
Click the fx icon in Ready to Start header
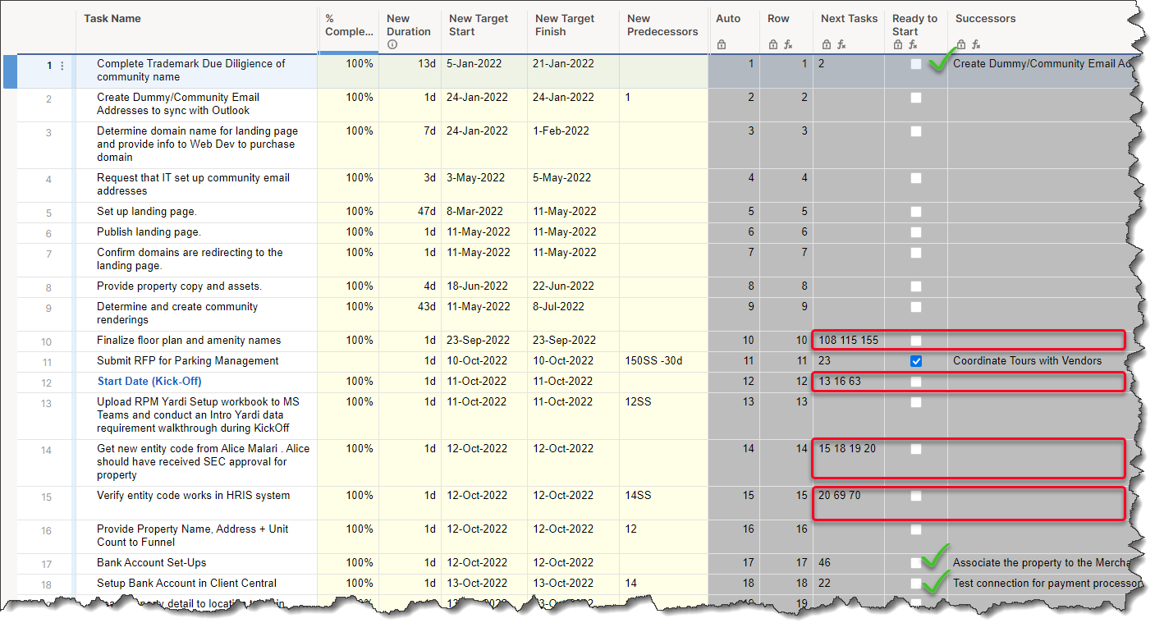(913, 45)
